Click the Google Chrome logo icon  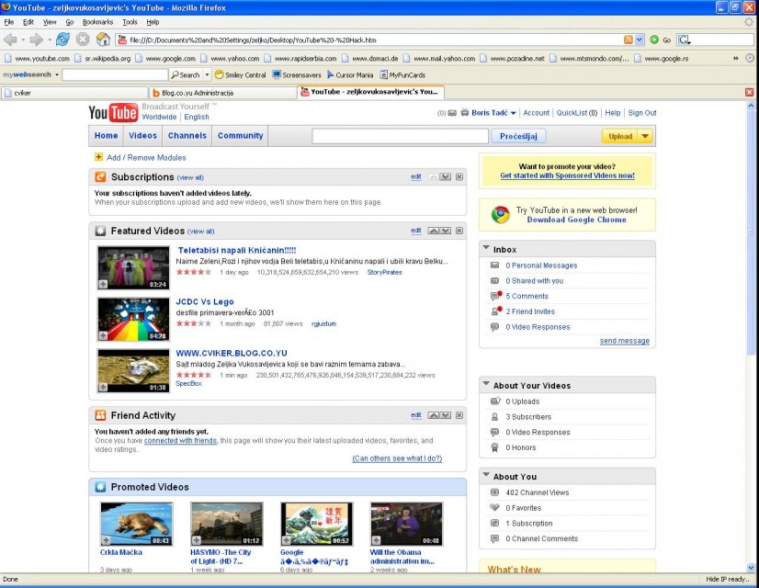tap(501, 214)
